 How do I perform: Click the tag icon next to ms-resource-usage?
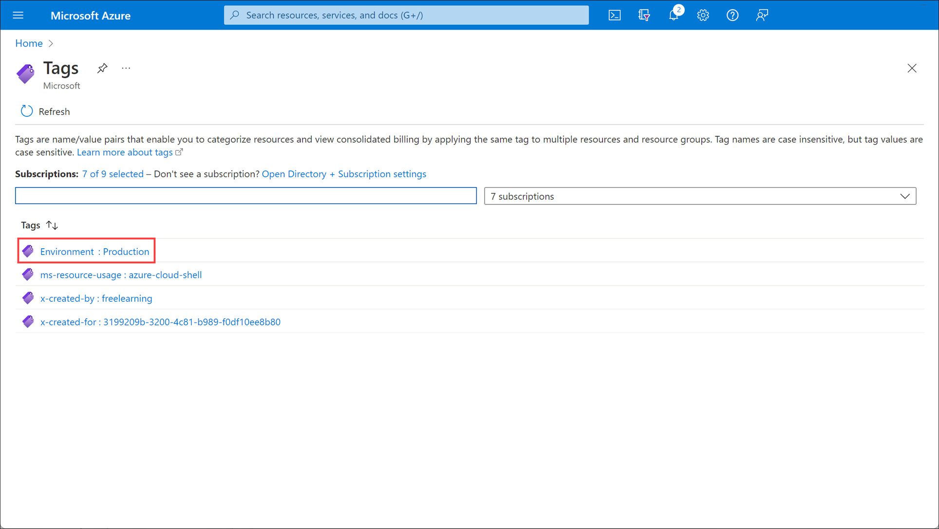(28, 274)
